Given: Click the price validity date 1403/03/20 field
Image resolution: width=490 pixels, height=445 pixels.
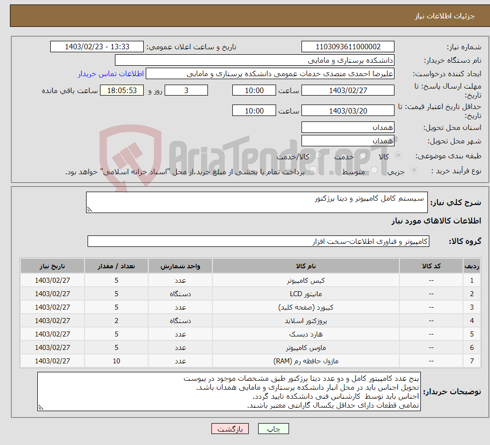Looking at the screenshot, I should (348, 111).
